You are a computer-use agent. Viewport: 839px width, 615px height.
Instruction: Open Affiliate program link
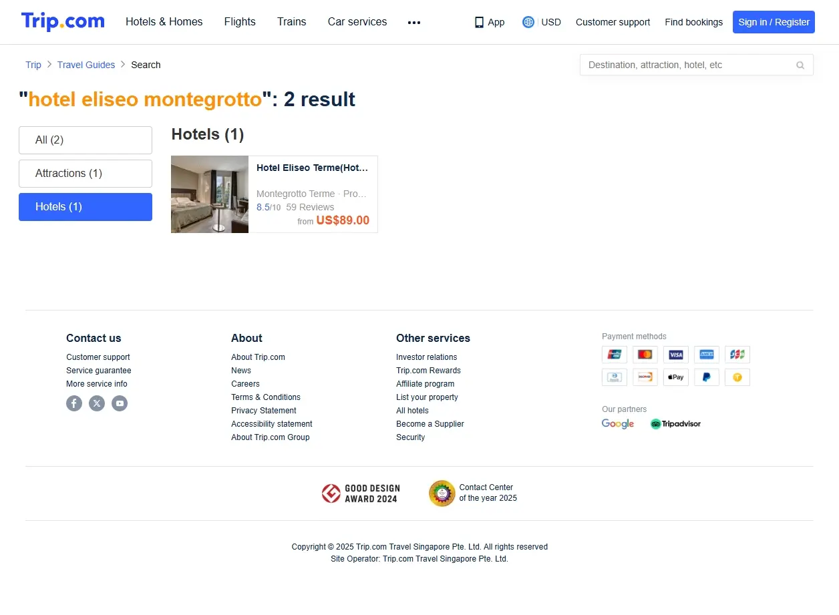pyautogui.click(x=426, y=384)
